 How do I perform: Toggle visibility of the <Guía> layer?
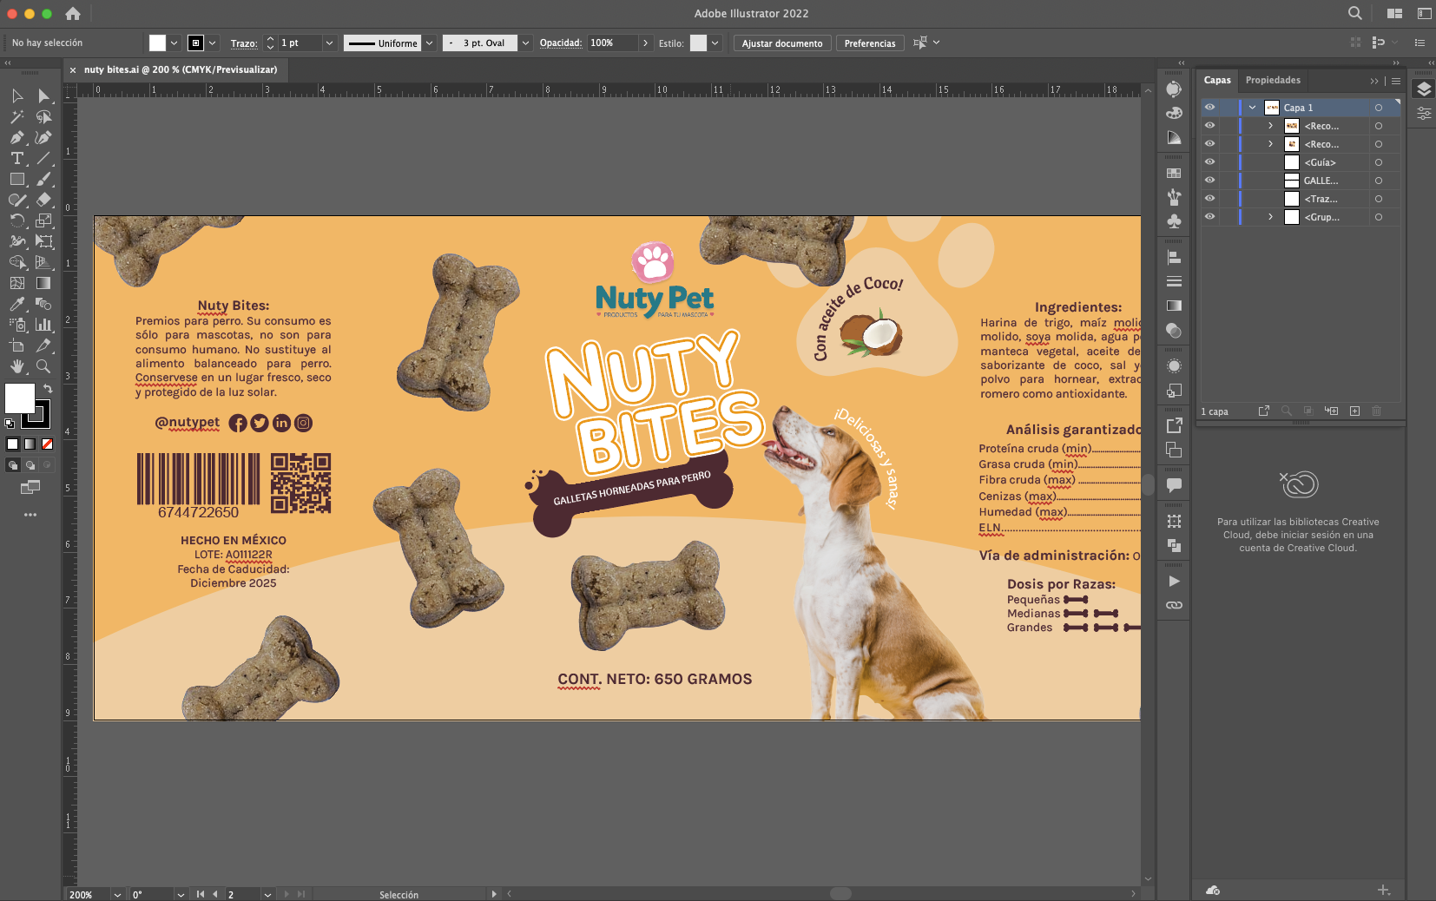[1210, 161]
